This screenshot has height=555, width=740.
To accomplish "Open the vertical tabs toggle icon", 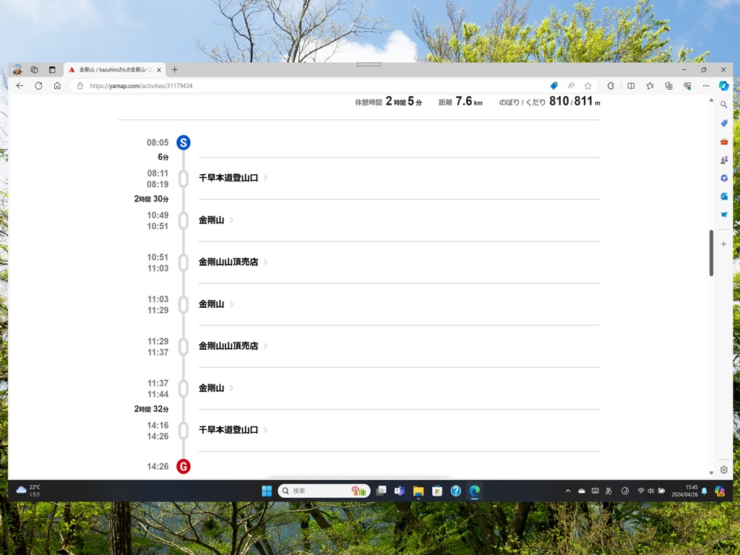I will pyautogui.click(x=52, y=69).
